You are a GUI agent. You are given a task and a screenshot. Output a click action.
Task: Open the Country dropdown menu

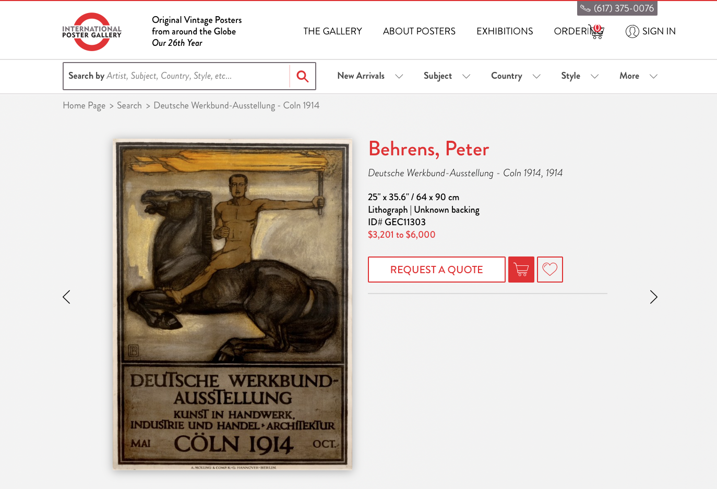tap(516, 76)
